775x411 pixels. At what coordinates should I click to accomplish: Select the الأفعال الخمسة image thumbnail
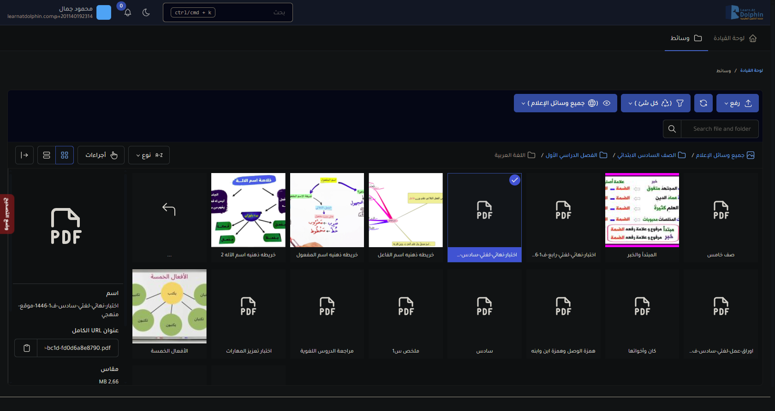[x=169, y=306]
